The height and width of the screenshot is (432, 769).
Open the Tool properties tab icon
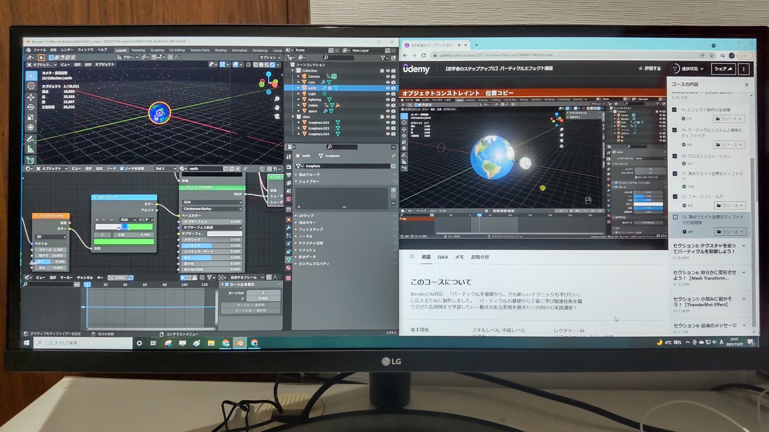[x=289, y=157]
